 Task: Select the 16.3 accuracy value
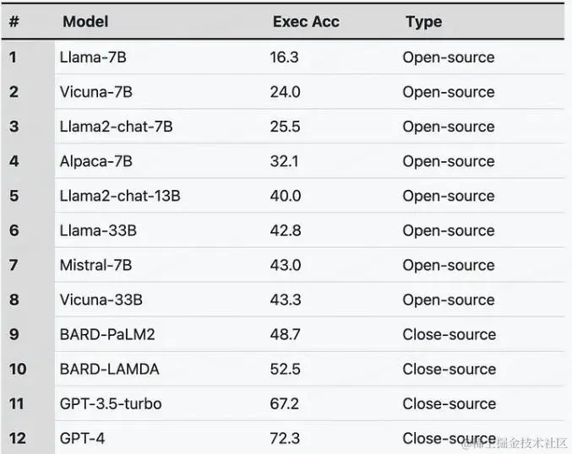click(284, 57)
